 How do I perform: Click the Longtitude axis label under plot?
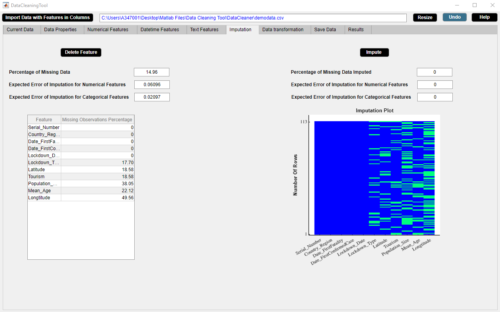422,245
